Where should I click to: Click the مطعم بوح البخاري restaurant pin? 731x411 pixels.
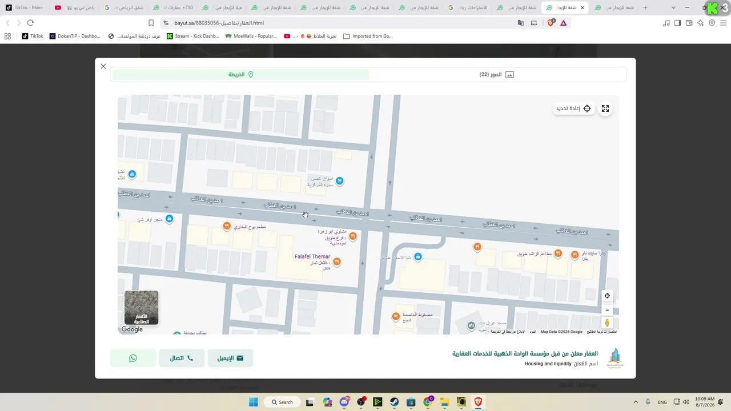(227, 226)
